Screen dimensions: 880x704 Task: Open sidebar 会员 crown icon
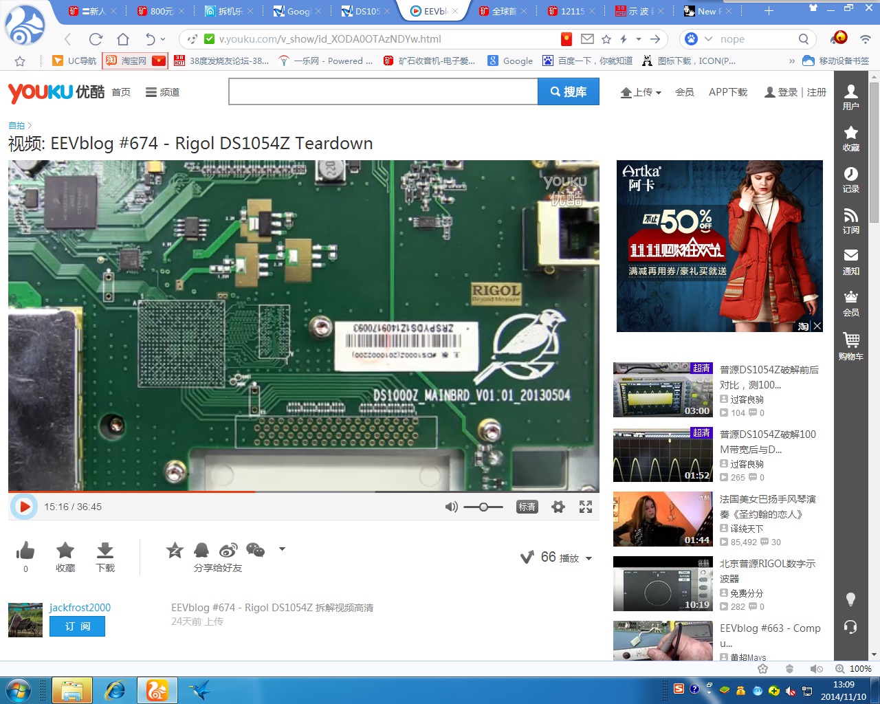click(851, 303)
